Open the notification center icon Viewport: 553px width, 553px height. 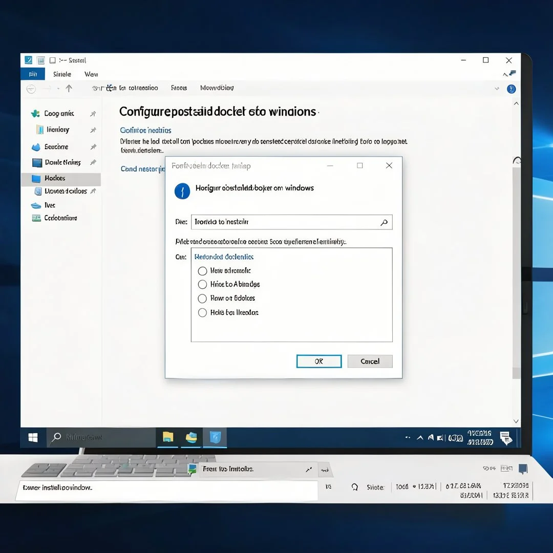pos(506,438)
